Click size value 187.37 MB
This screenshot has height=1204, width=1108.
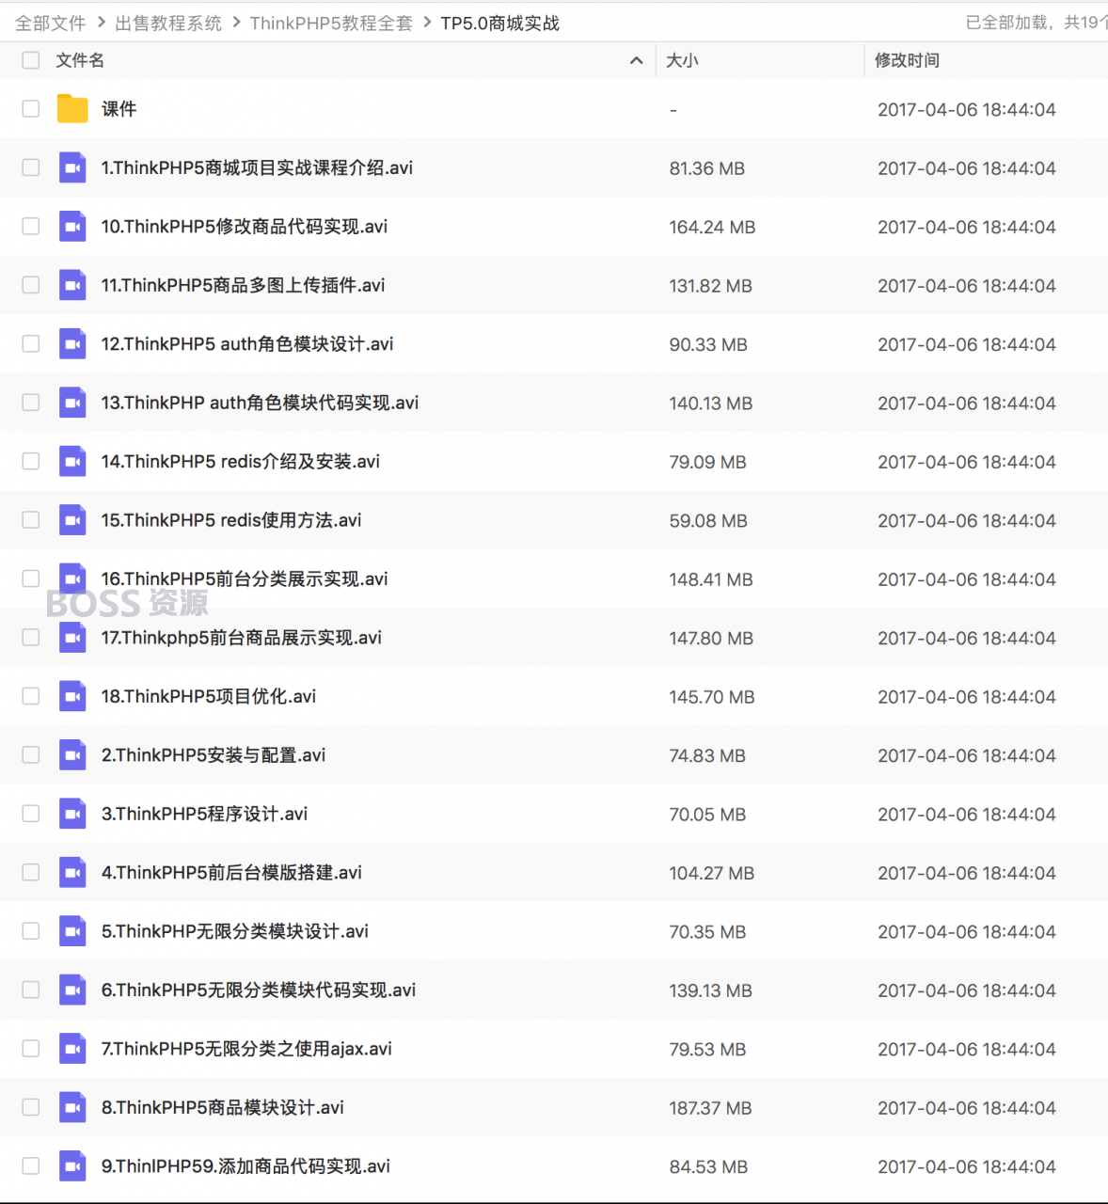tap(710, 1108)
